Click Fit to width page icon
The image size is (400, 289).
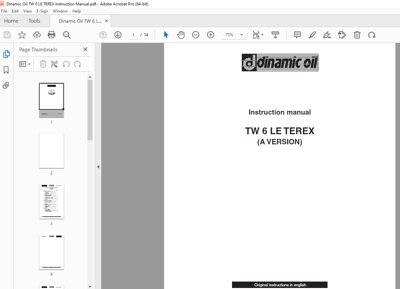(256, 35)
